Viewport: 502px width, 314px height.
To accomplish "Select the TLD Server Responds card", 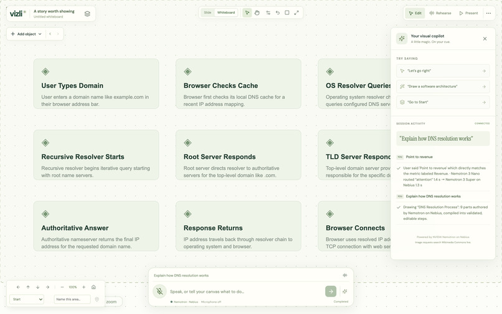I will (x=354, y=155).
